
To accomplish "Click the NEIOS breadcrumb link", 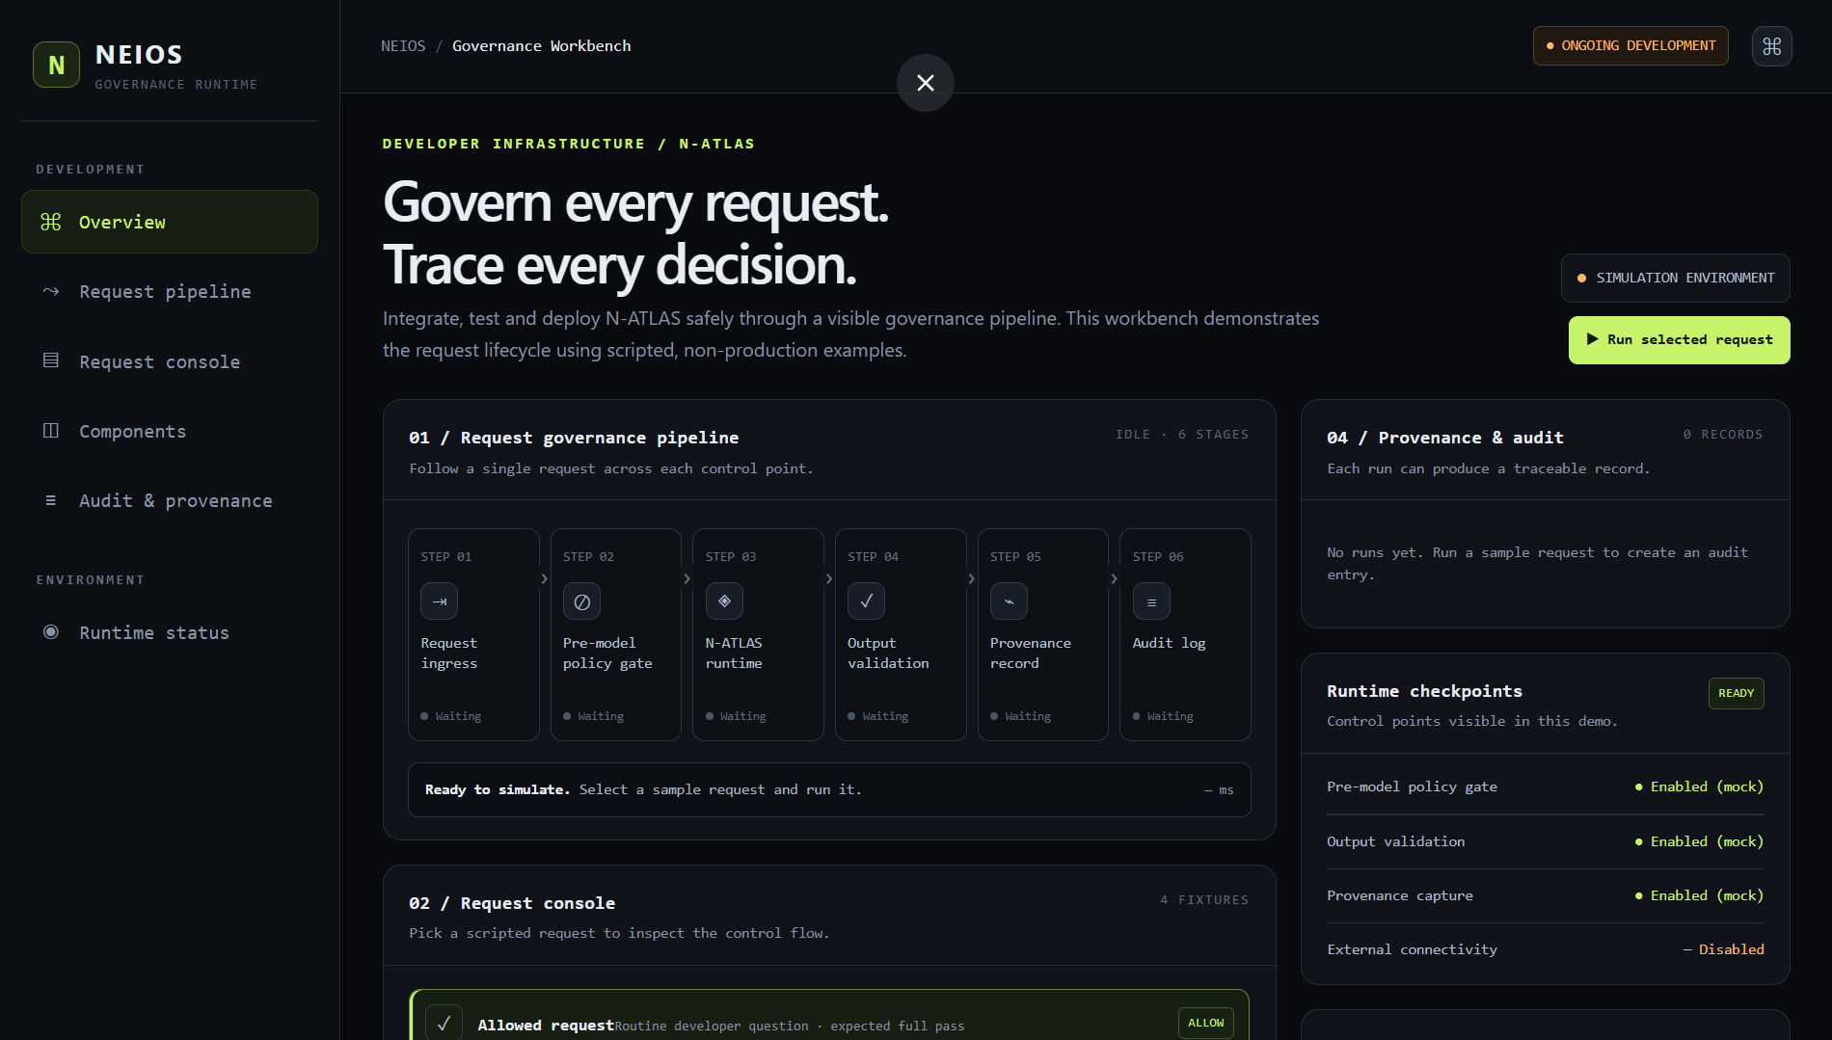I will pyautogui.click(x=403, y=45).
